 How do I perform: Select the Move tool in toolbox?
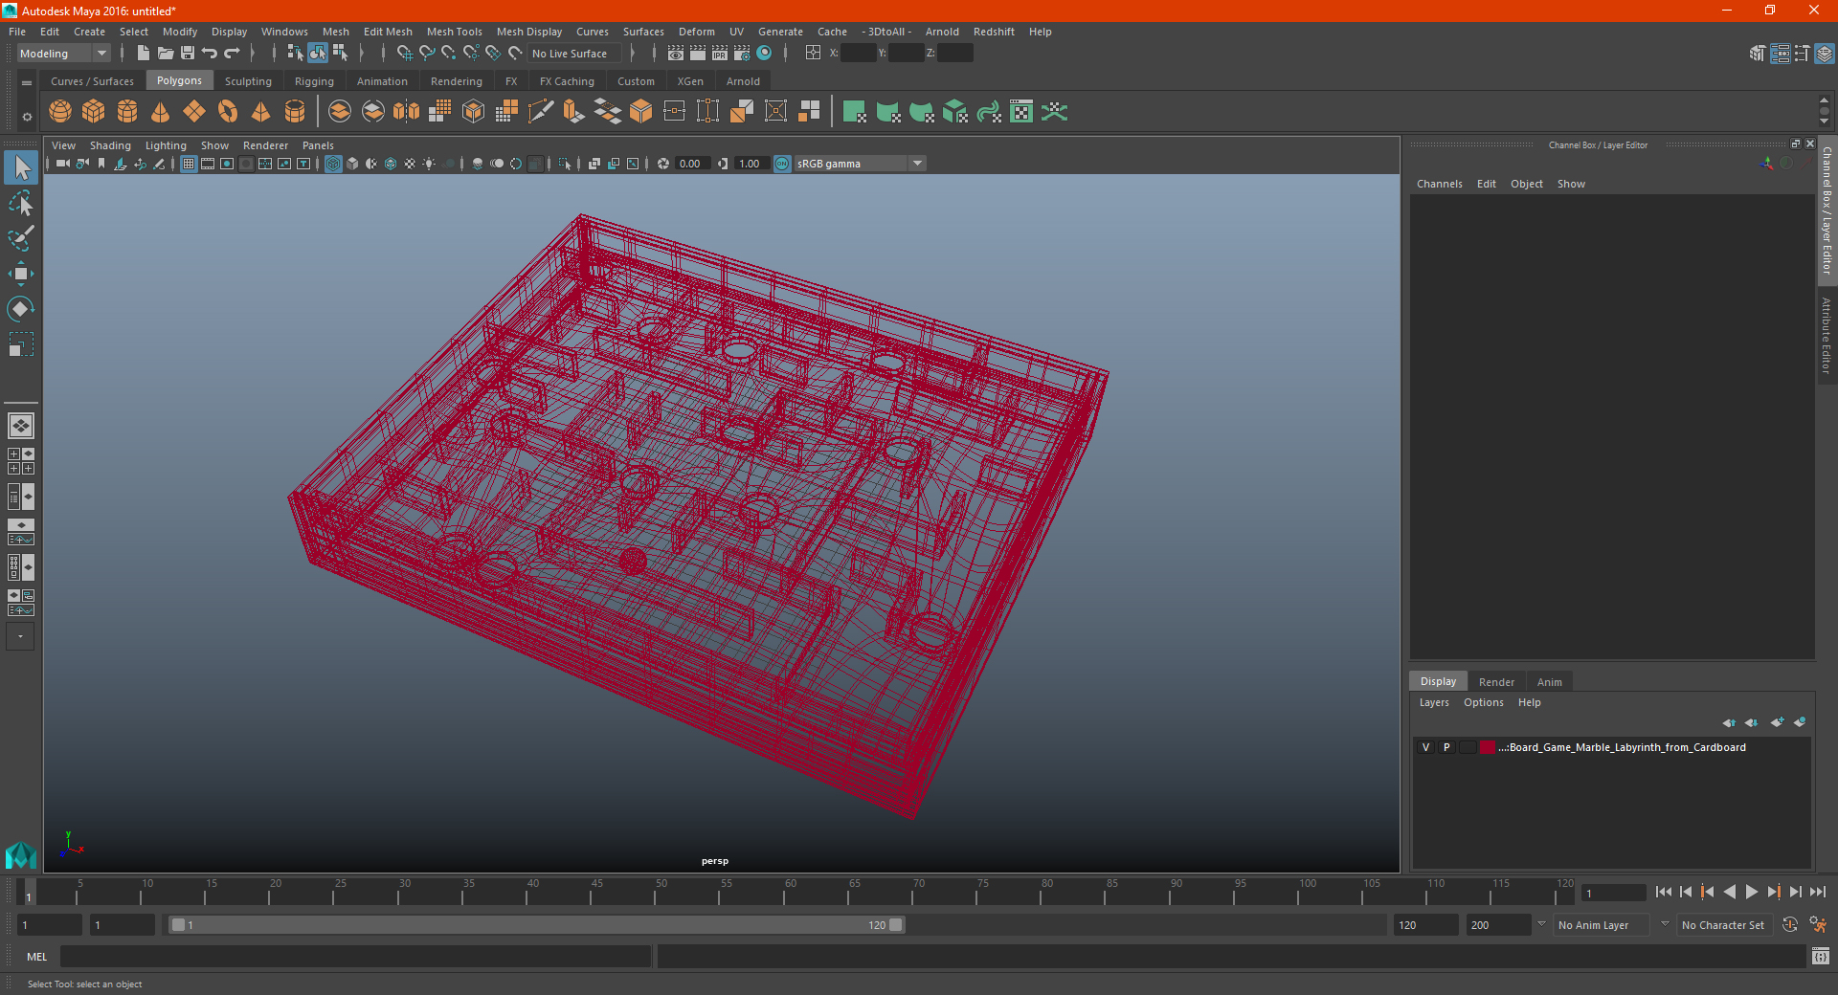coord(21,274)
